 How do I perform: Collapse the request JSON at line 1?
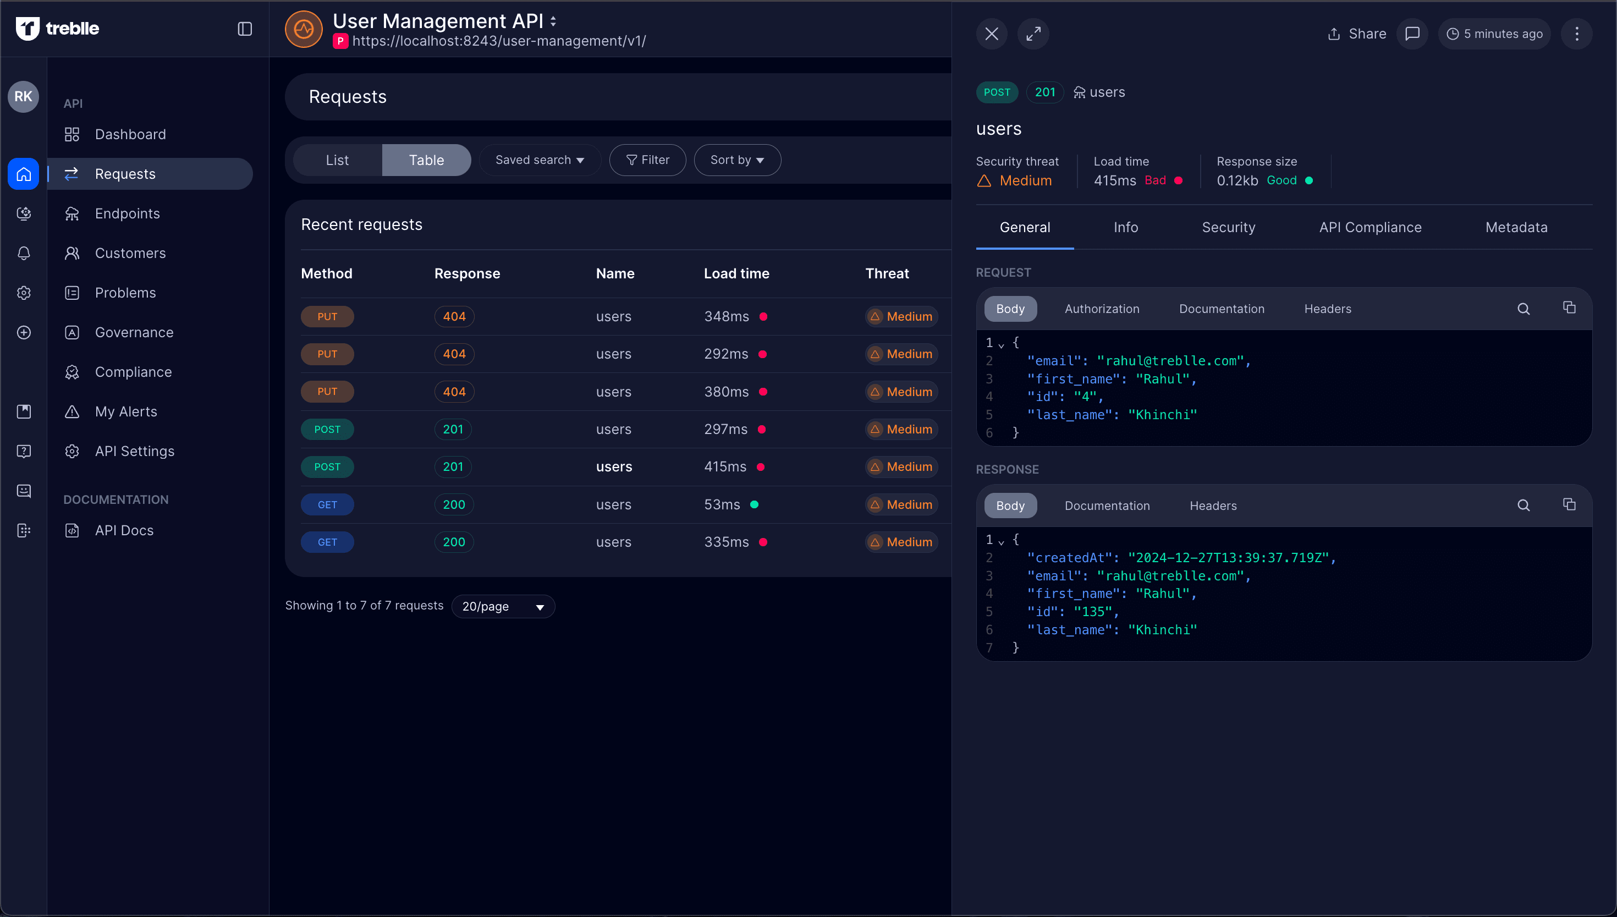point(1001,344)
